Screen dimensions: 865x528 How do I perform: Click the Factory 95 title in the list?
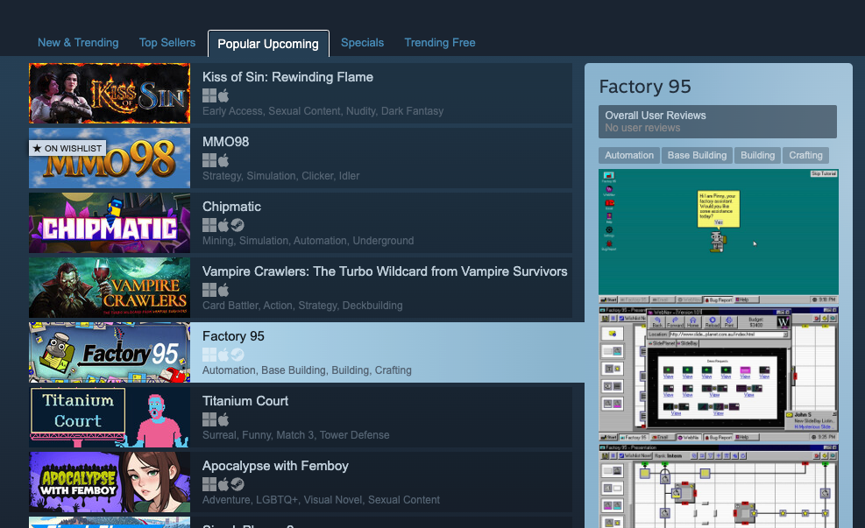coord(233,336)
